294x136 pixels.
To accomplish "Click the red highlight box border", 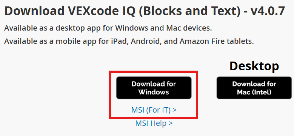I will tap(153, 71).
